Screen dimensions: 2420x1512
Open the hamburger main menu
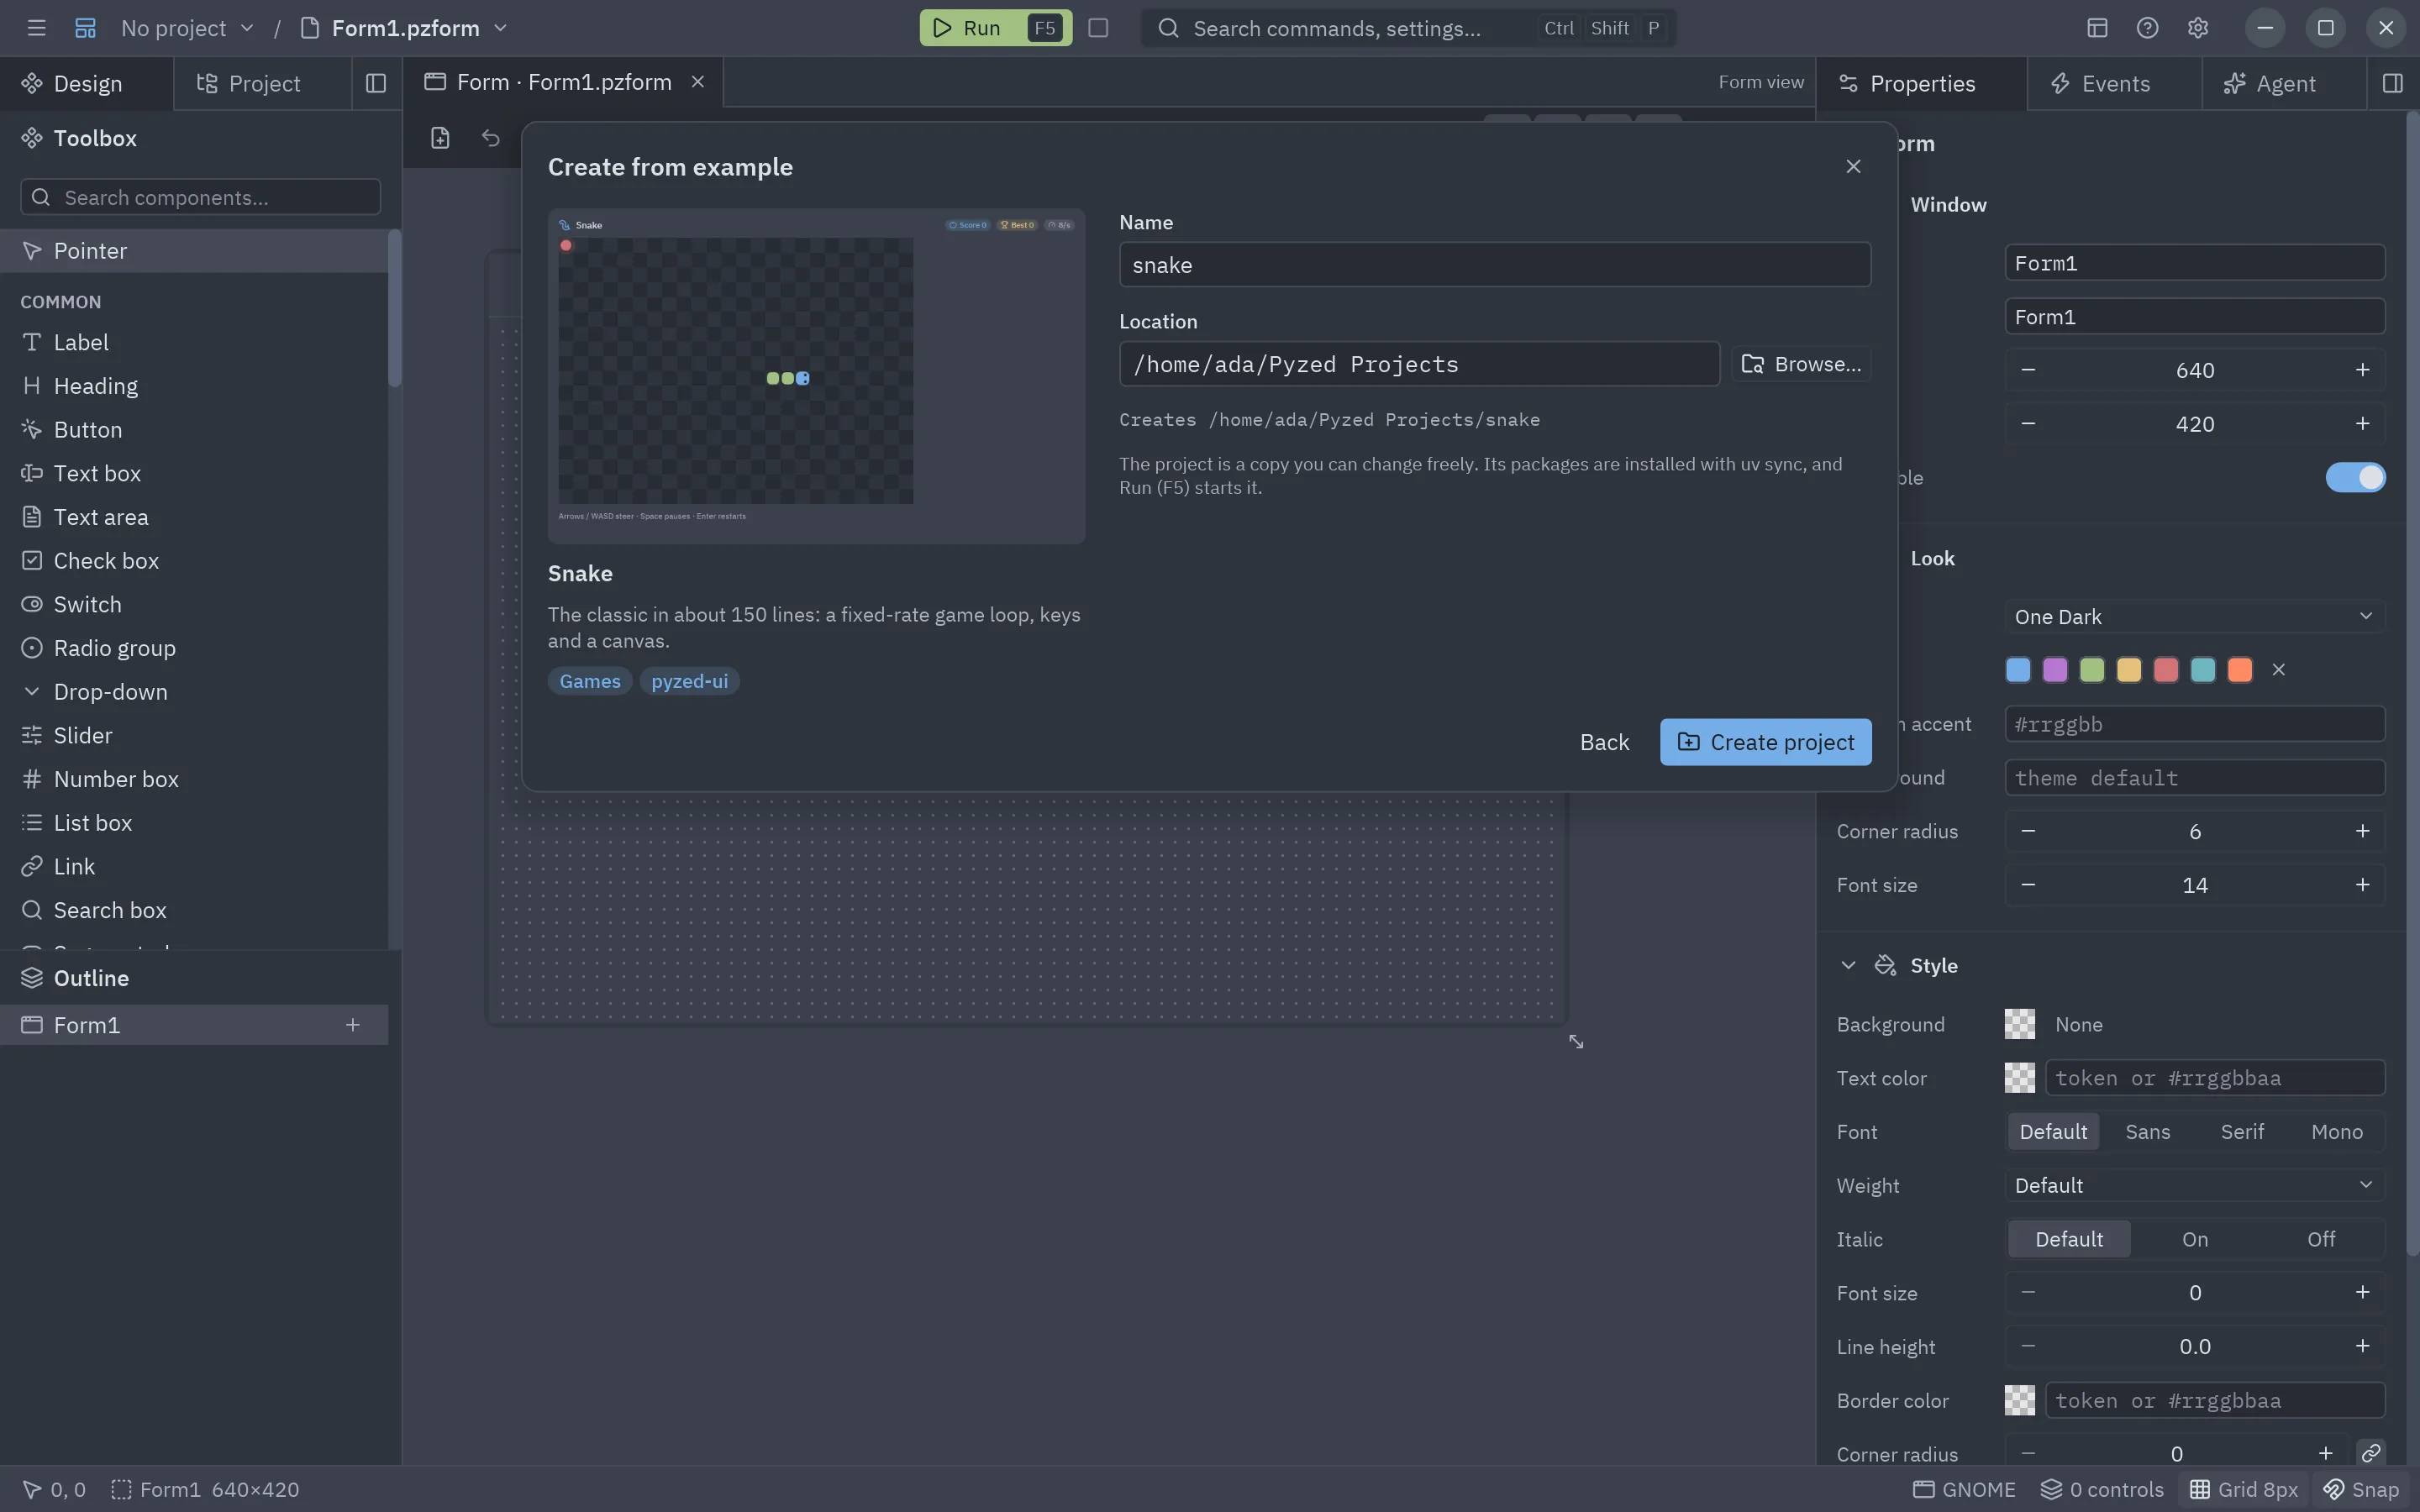coord(36,28)
